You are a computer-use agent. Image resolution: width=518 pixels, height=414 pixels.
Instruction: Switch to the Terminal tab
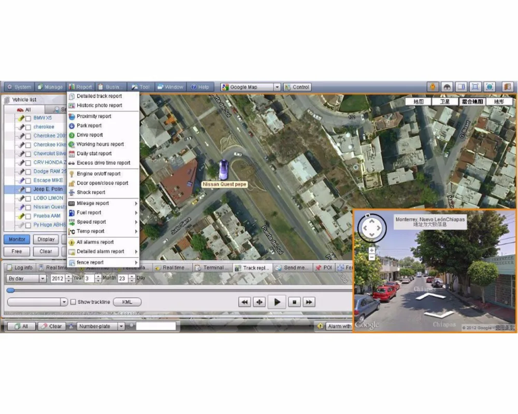pos(212,268)
